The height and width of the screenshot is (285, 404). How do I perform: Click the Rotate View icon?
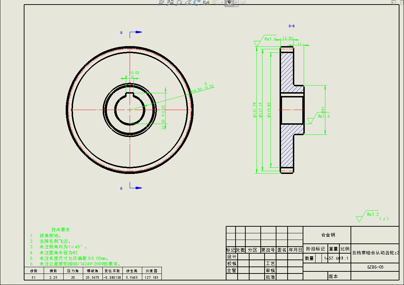click(x=197, y=2)
